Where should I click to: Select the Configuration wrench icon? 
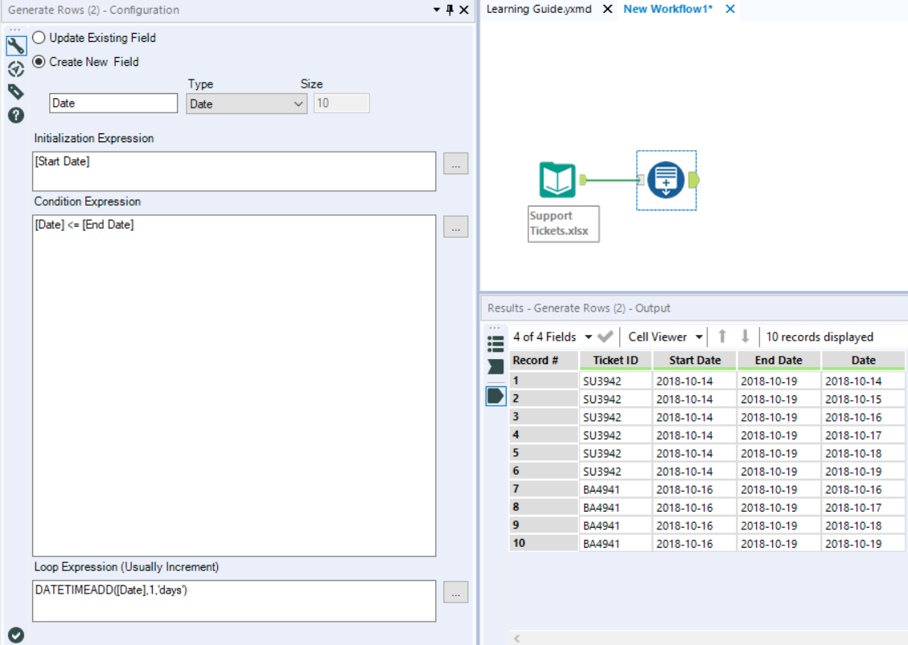coord(15,46)
